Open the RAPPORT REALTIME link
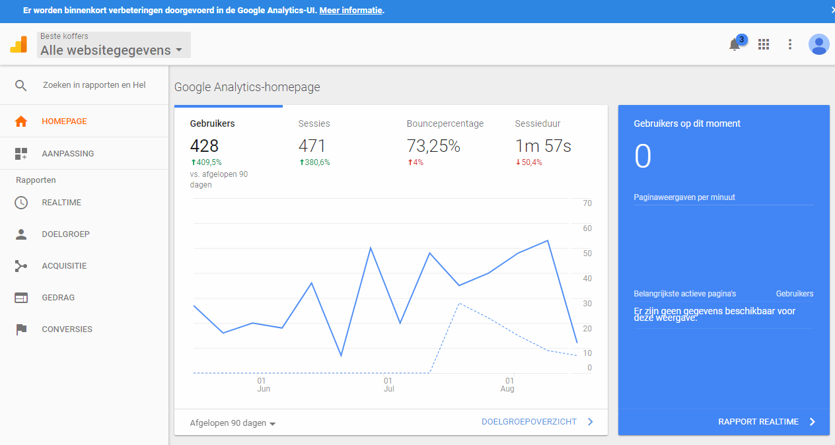 click(758, 422)
